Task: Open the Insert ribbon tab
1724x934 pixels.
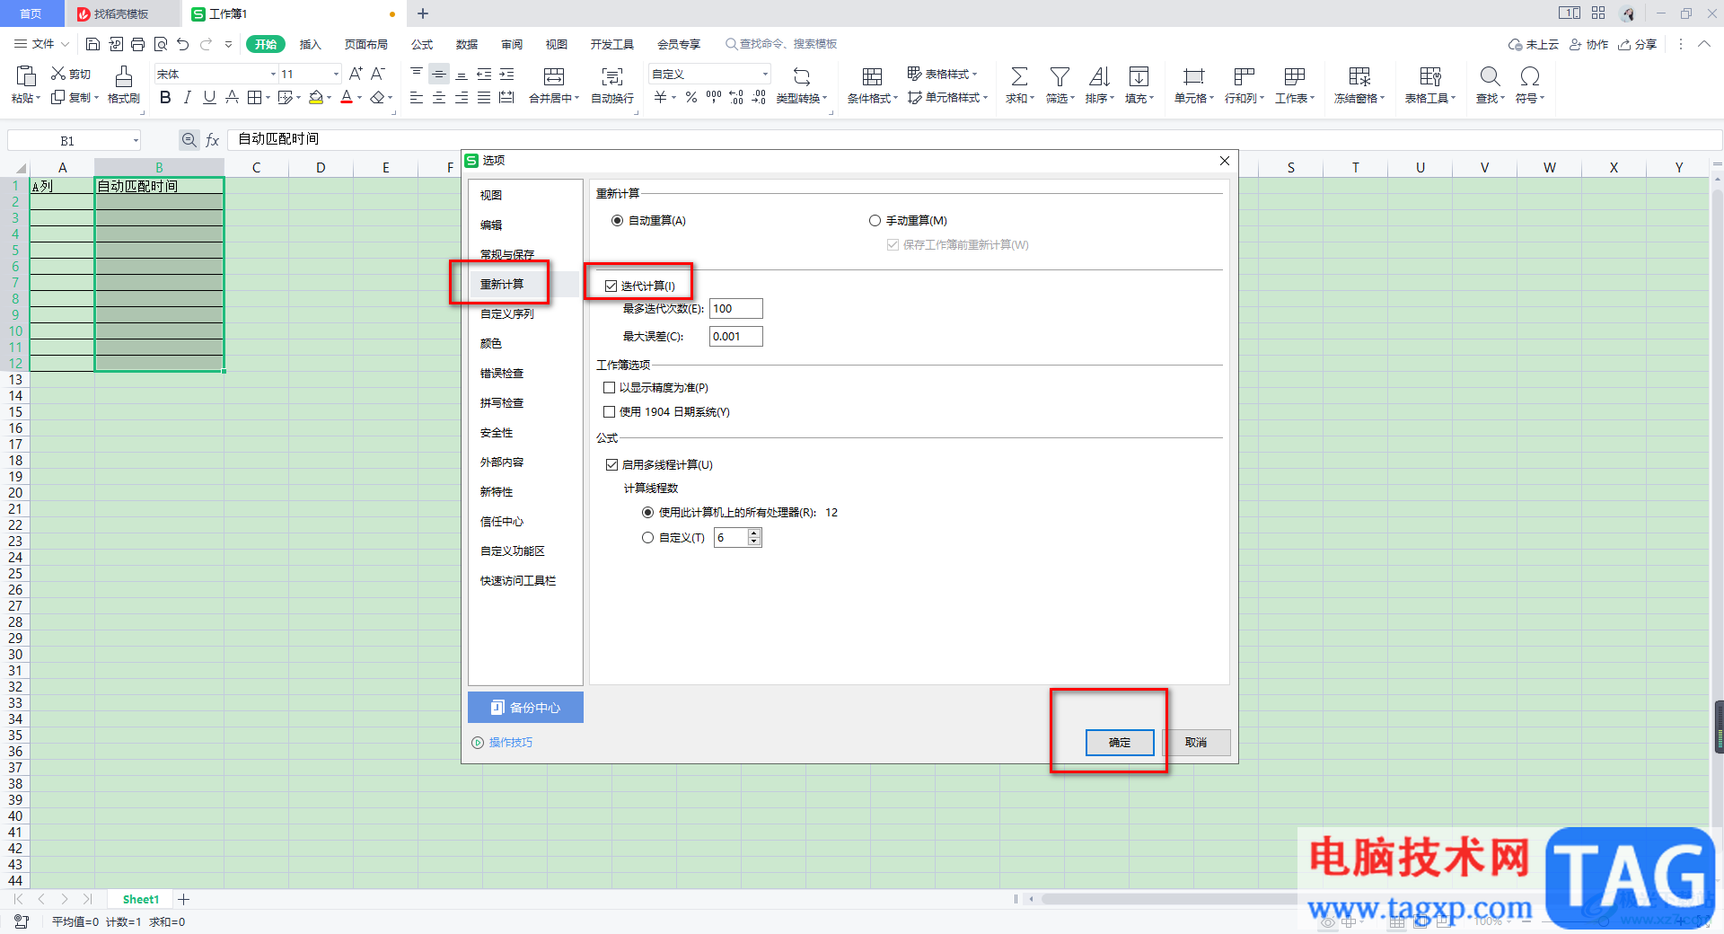Action: point(310,44)
